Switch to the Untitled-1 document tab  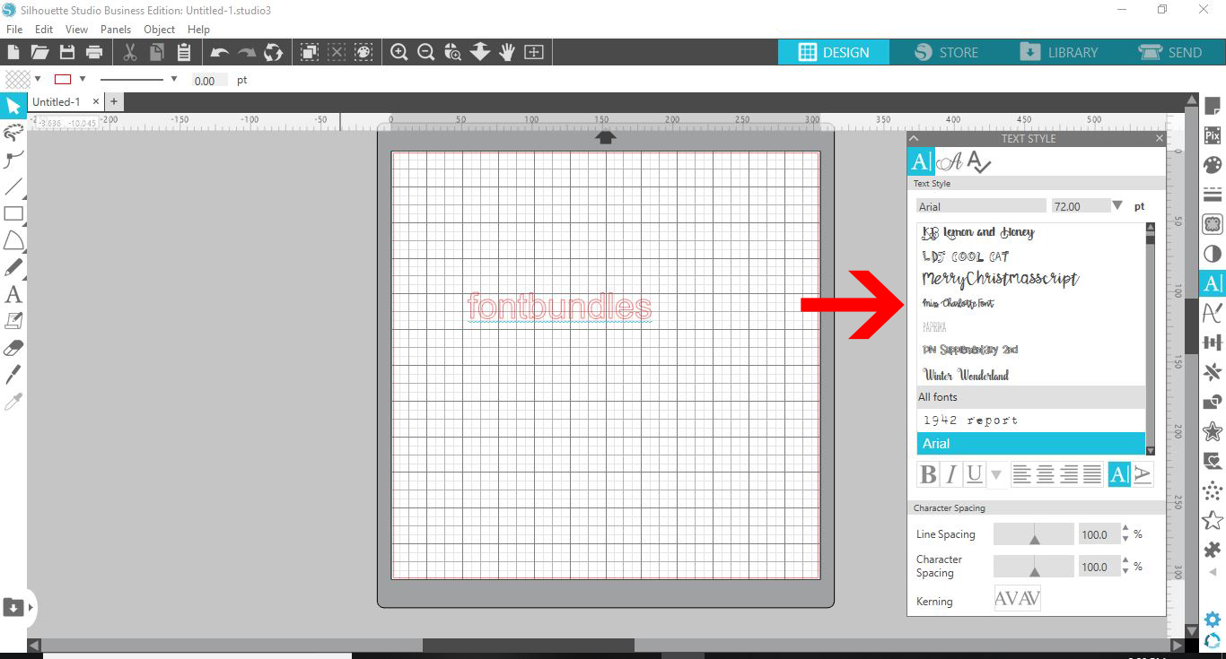(x=57, y=102)
